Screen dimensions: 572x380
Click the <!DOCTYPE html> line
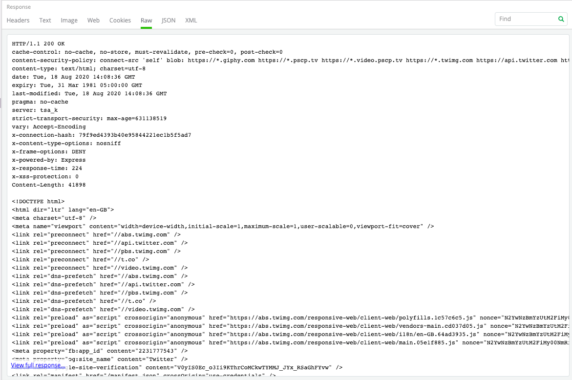38,201
